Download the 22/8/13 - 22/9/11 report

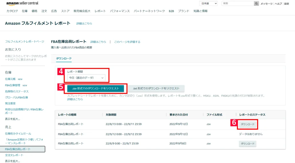click(x=247, y=124)
